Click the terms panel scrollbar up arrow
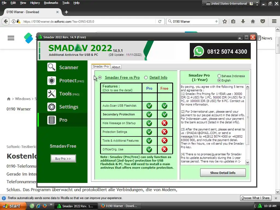 coord(247,87)
